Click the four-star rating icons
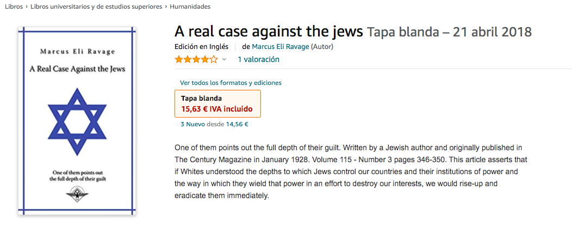This screenshot has height=227, width=572. (196, 59)
